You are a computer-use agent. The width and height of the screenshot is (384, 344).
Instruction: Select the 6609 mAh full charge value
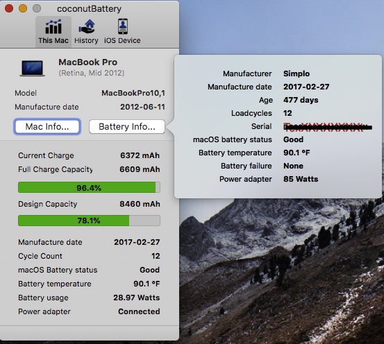coord(140,169)
